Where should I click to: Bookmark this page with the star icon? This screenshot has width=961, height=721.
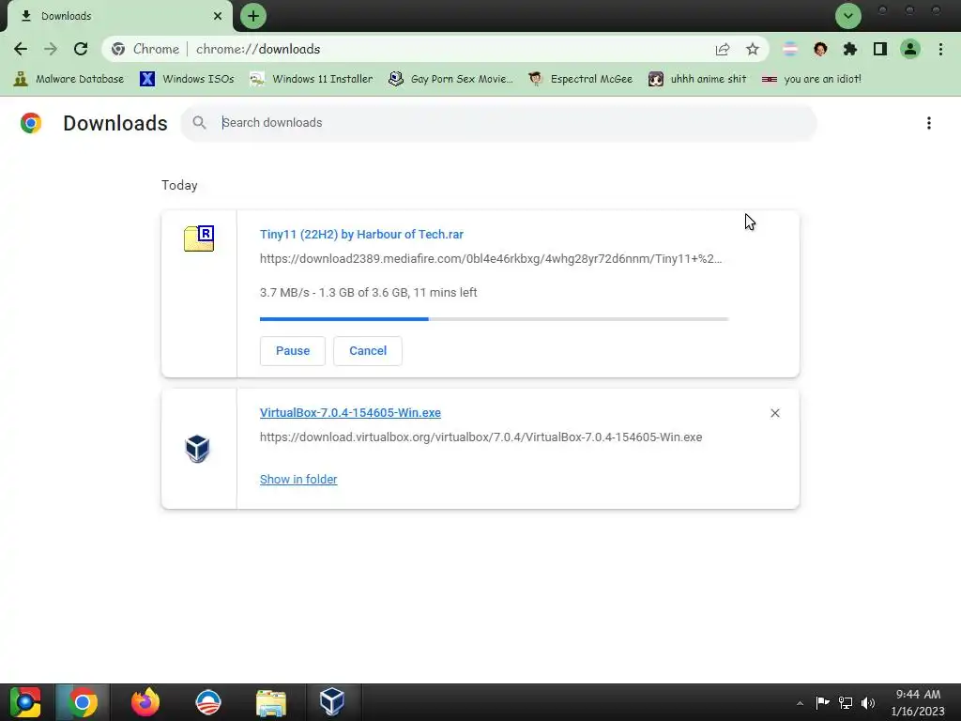point(753,49)
